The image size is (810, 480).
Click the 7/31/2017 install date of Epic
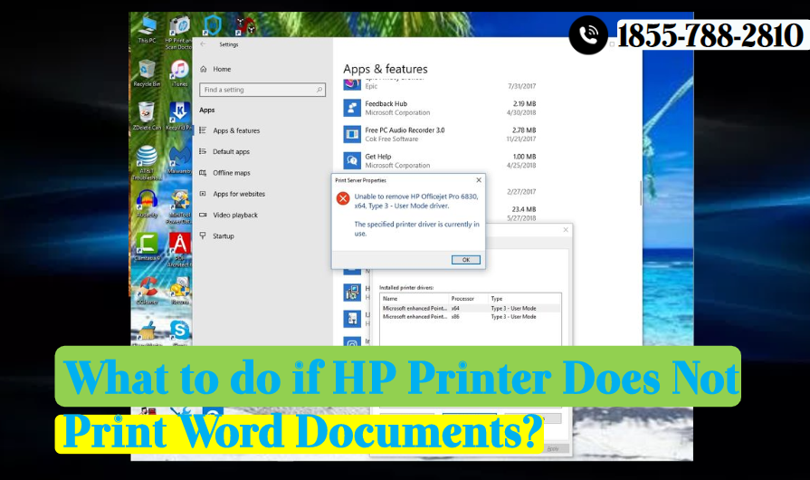[x=521, y=86]
